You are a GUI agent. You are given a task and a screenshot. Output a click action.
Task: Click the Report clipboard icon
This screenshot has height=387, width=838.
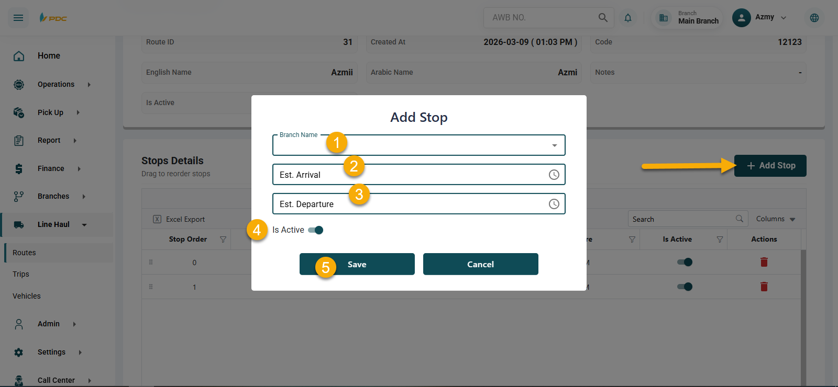pyautogui.click(x=19, y=141)
